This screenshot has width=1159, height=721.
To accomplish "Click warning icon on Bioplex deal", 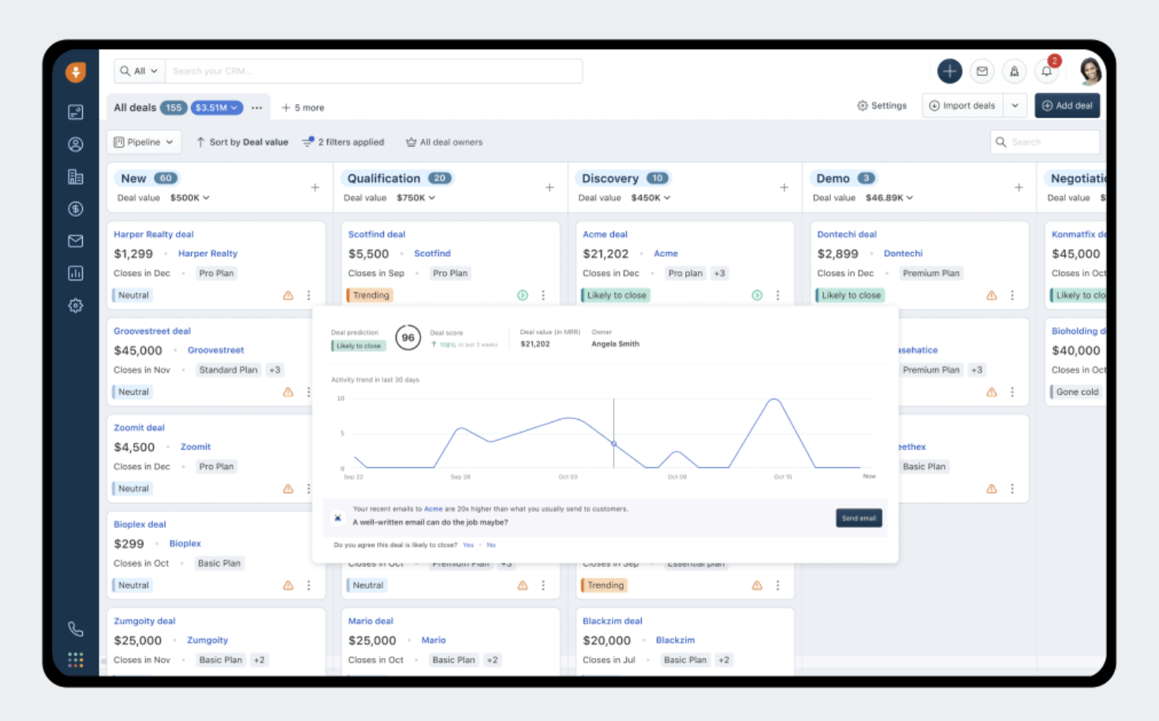I will (x=288, y=585).
